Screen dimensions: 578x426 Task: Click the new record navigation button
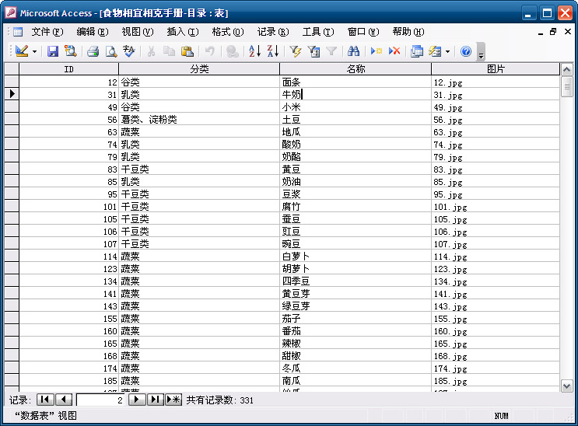(173, 400)
